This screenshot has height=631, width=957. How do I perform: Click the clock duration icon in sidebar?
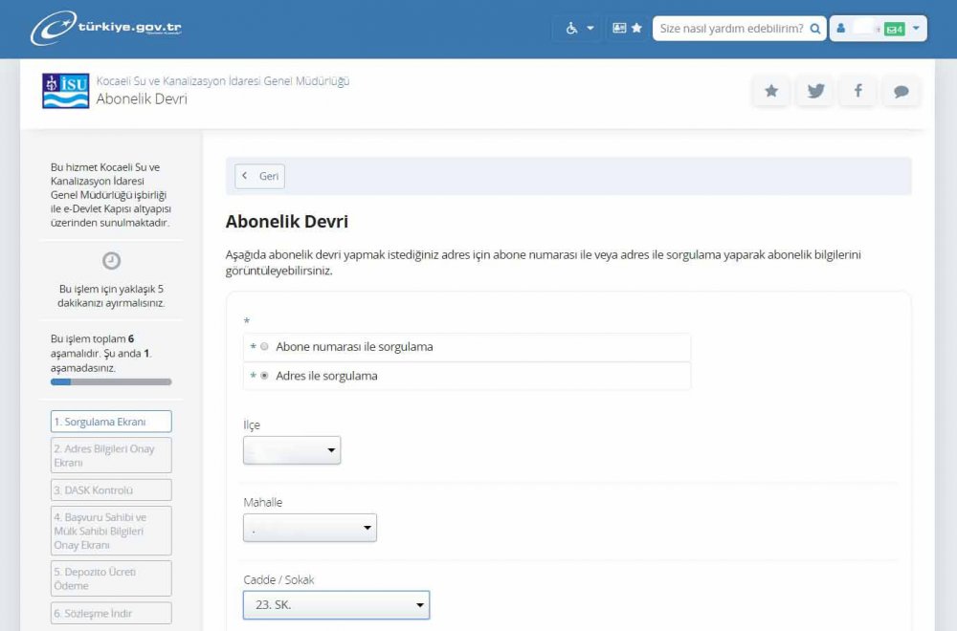pyautogui.click(x=111, y=261)
